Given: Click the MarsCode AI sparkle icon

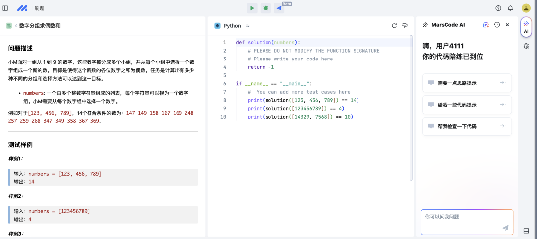Looking at the screenshot, I should click(x=425, y=25).
